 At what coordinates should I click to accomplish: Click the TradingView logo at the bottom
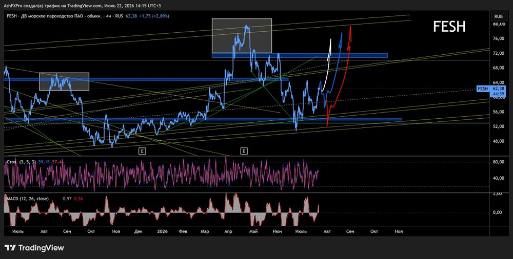pyautogui.click(x=34, y=248)
